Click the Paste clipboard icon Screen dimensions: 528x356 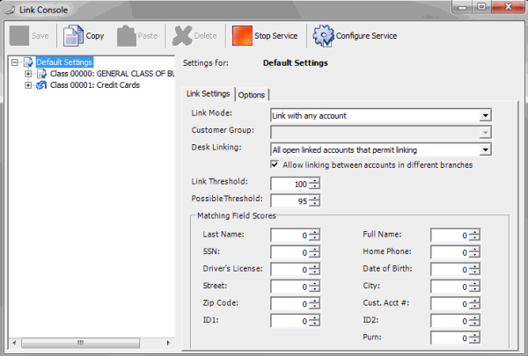[127, 36]
